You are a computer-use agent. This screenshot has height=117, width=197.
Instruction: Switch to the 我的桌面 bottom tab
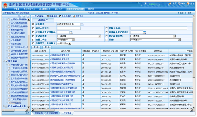pyautogui.click(x=38, y=113)
